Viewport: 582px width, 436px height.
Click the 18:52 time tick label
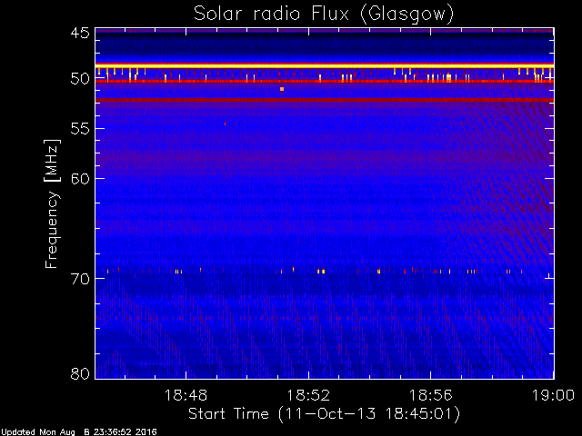pos(308,395)
